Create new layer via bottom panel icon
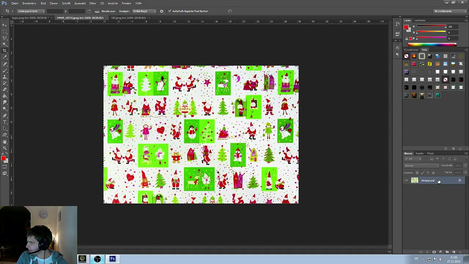This screenshot has height=264, width=469. (x=454, y=252)
